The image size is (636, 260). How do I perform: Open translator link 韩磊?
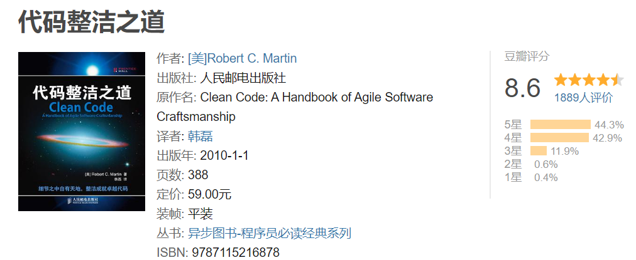click(x=200, y=137)
